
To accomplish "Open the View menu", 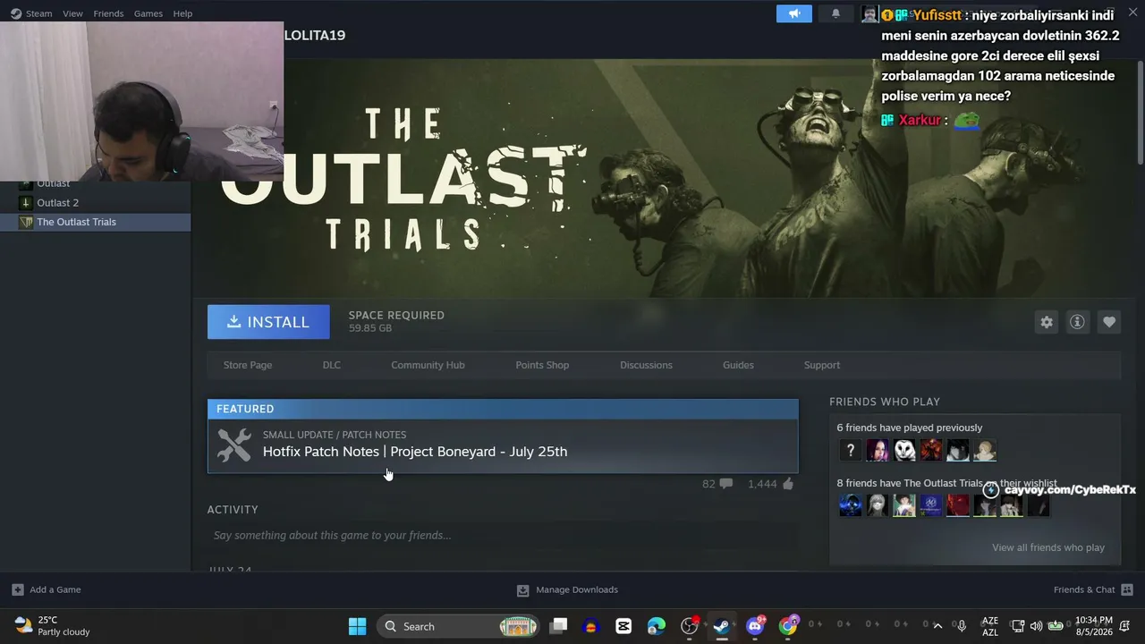I will click(x=72, y=13).
